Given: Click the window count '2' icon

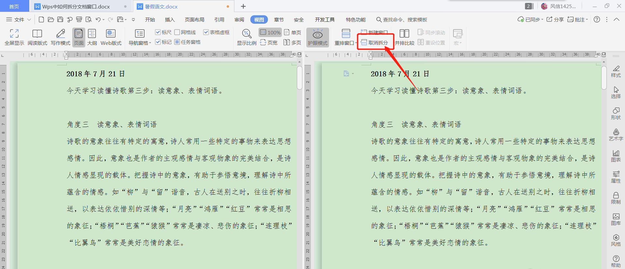Looking at the screenshot, I should tap(529, 6).
